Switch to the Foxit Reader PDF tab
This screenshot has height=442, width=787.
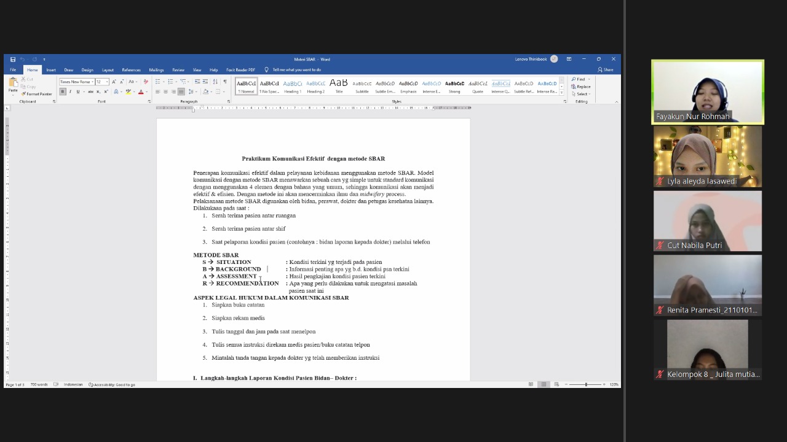(240, 70)
